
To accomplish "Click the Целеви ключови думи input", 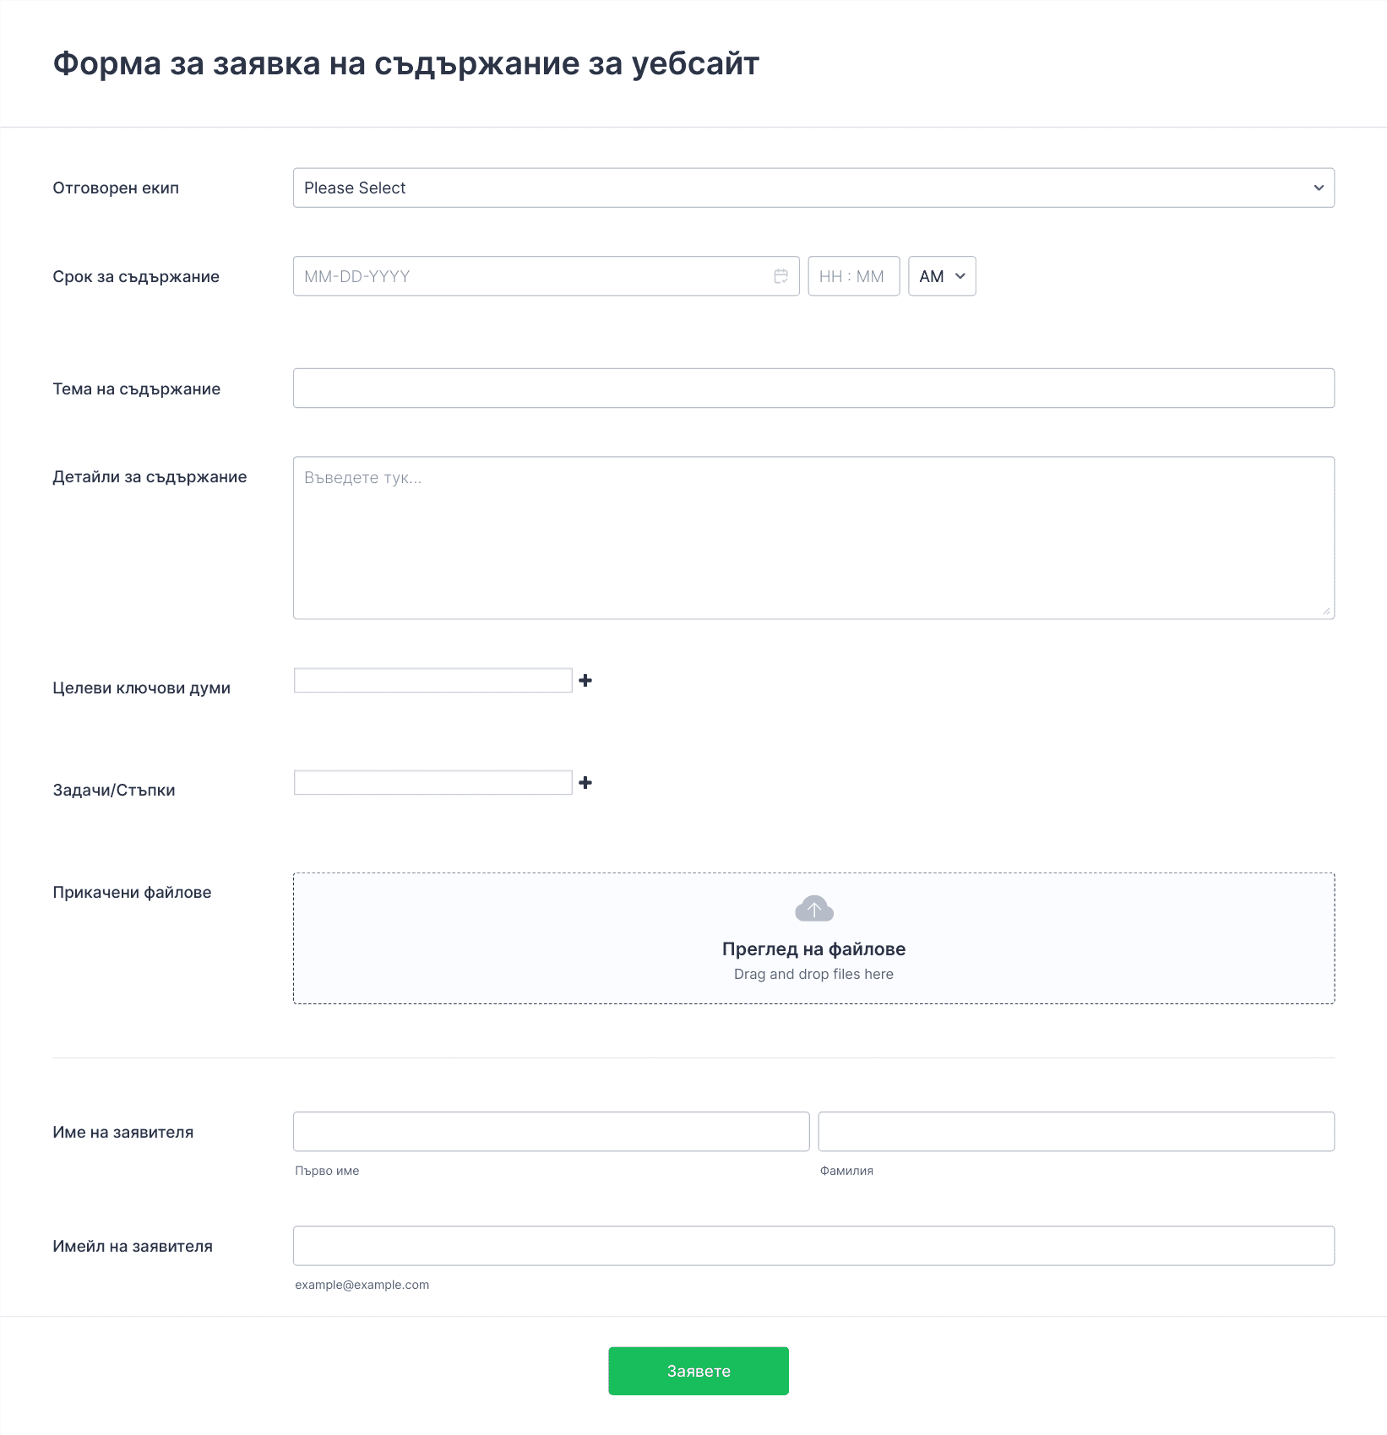I will (432, 681).
